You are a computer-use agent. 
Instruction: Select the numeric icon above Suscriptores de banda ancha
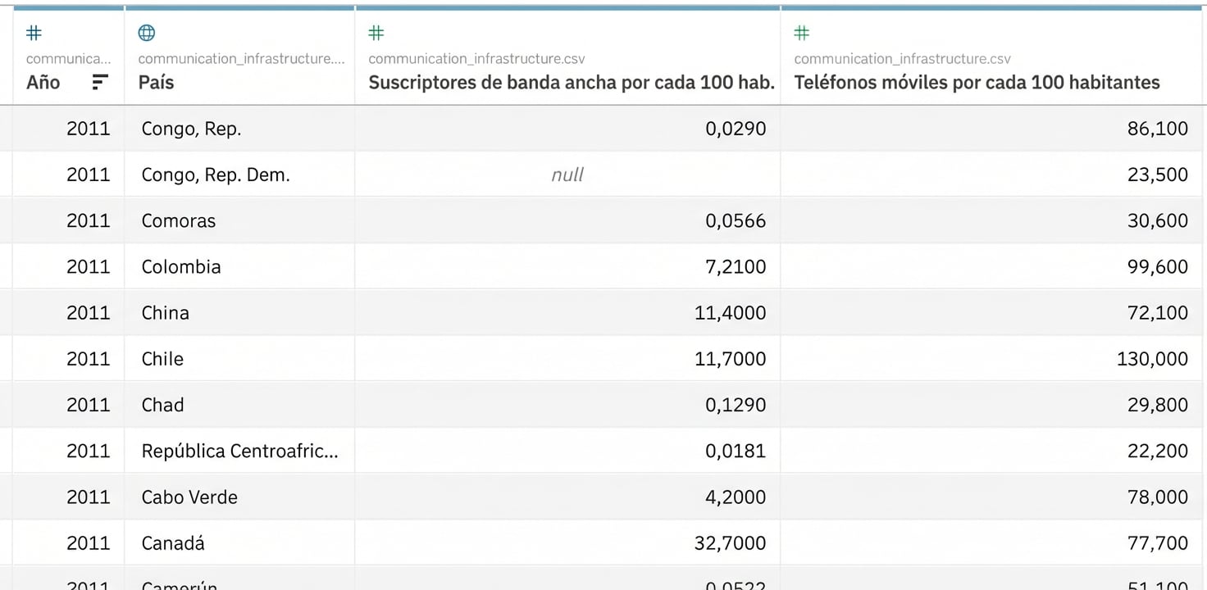pos(376,33)
